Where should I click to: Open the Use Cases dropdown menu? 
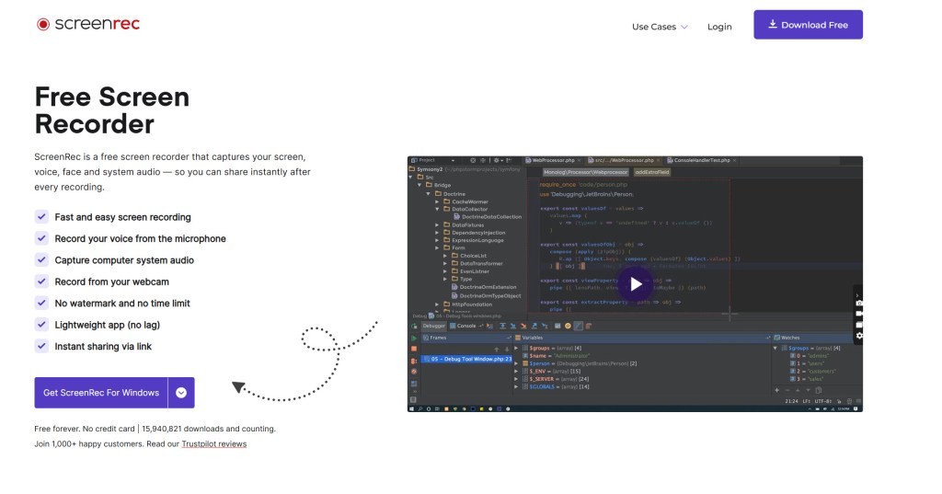pos(660,27)
